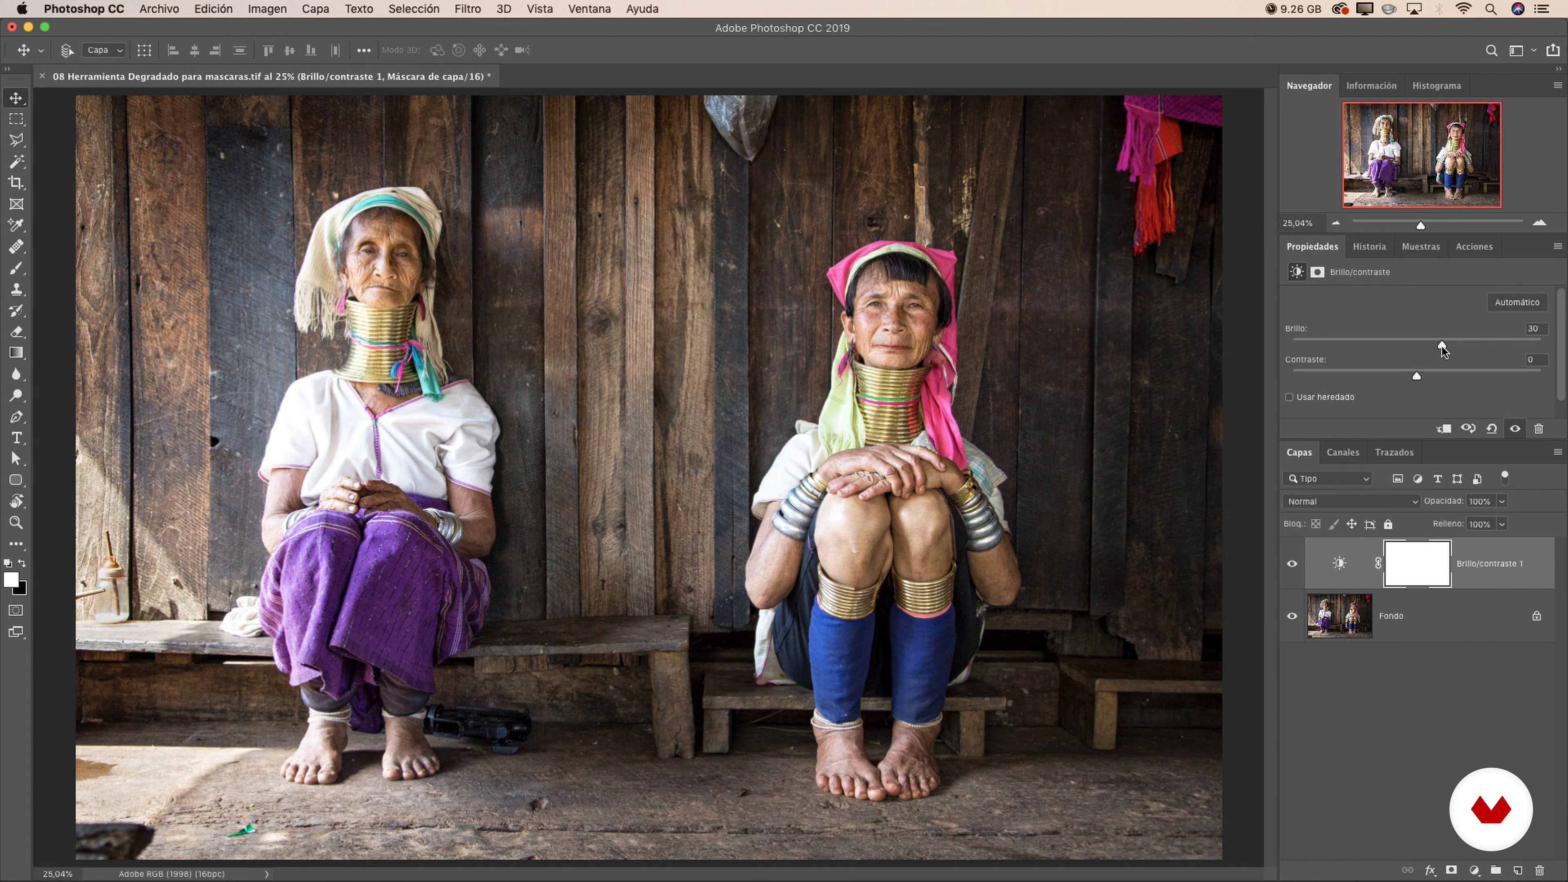Open the Filtro menu
This screenshot has width=1568, height=882.
pos(467,9)
